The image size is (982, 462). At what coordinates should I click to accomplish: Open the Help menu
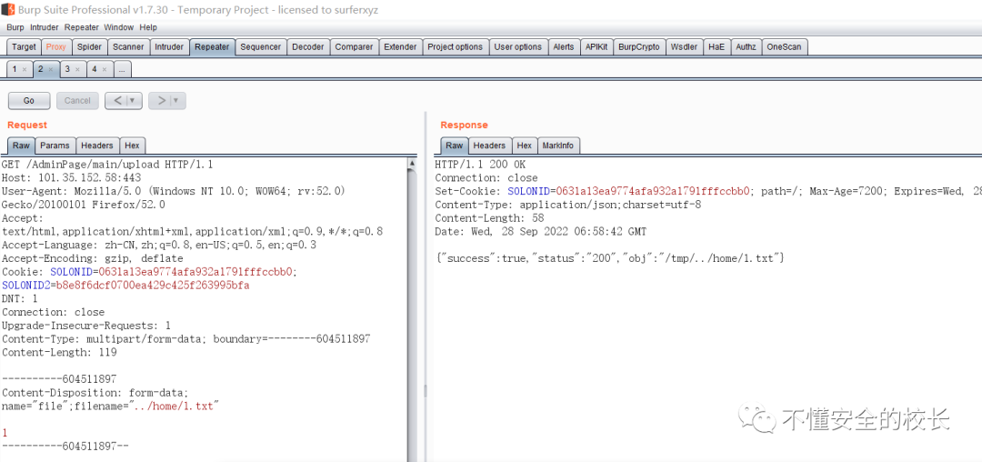148,27
